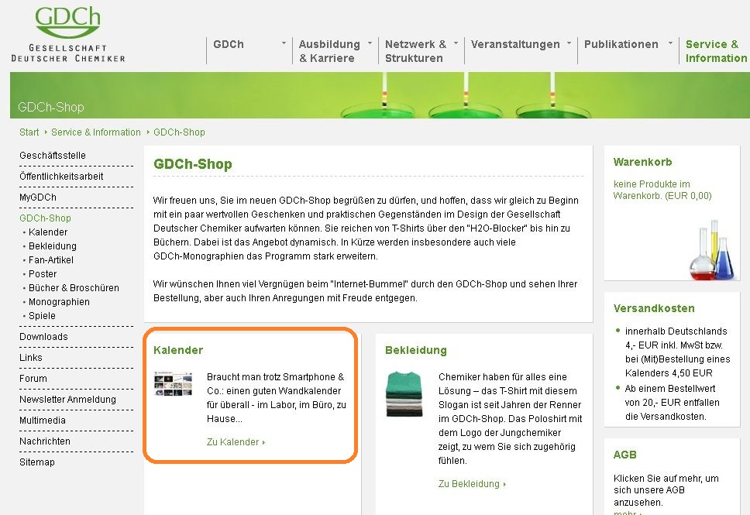Click the GDCh logo in the header
Viewport: 750px width, 515px height.
[x=67, y=34]
